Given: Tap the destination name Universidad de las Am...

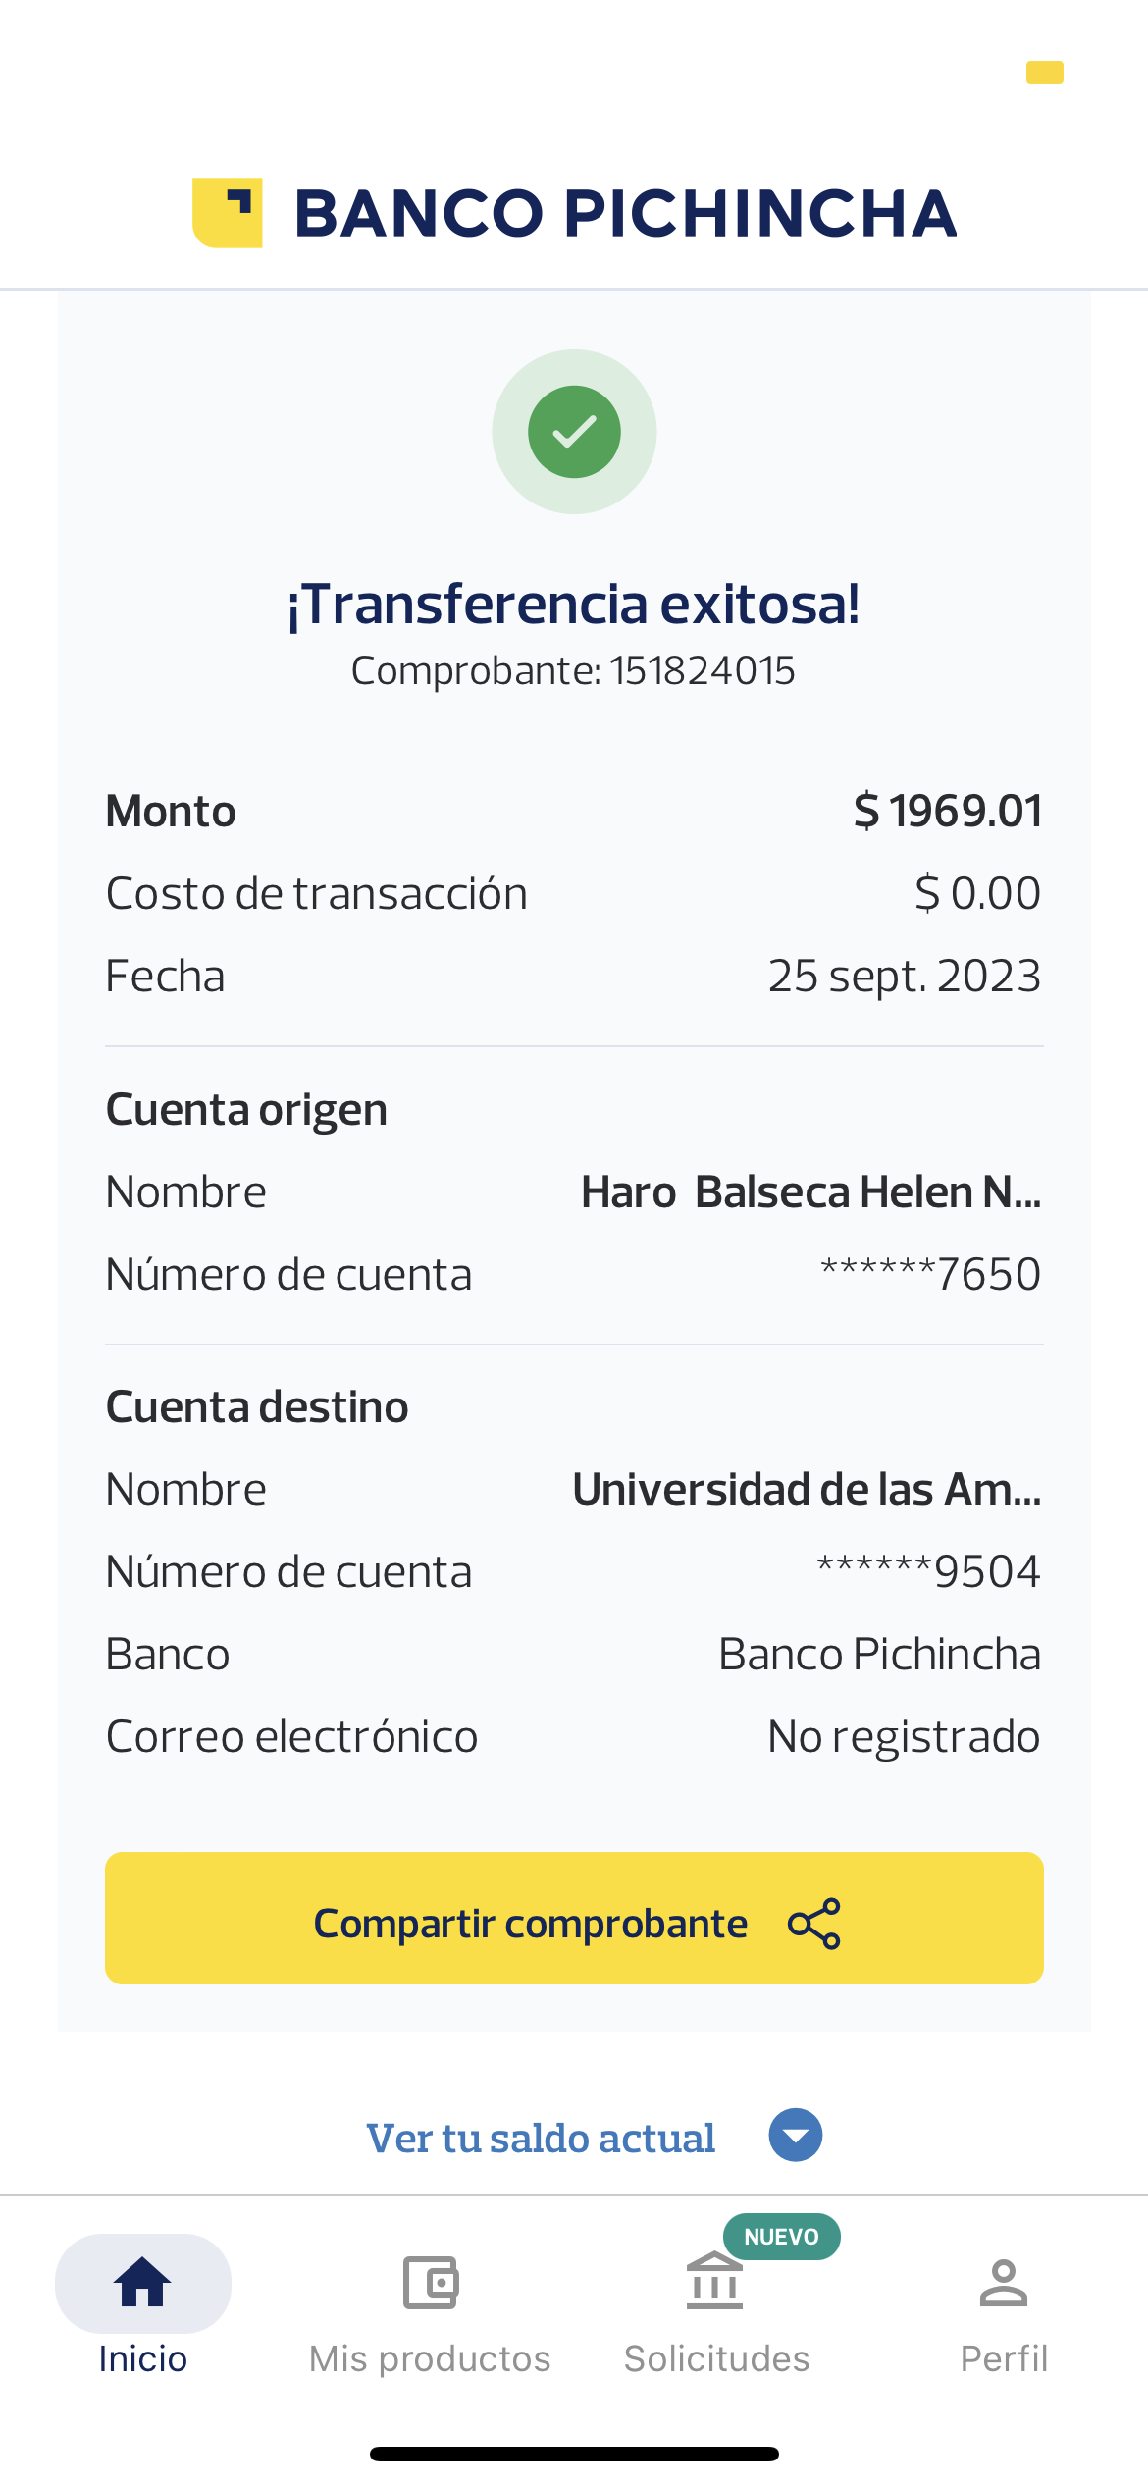Looking at the screenshot, I should pos(807,1490).
